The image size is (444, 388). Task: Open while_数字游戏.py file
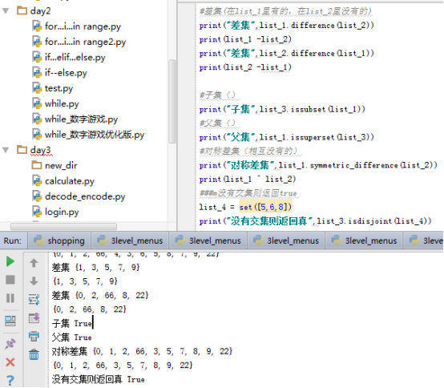point(81,119)
